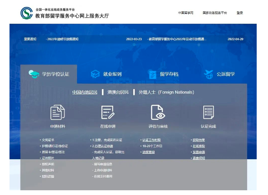Screen dimensions: 268x195
Task: Click the 在线支付费用 step
Action: pos(103,176)
